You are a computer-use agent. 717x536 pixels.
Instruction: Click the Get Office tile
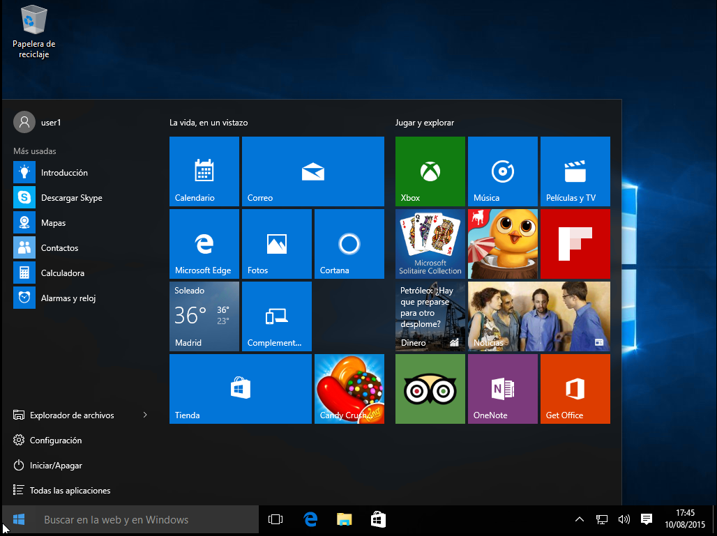[575, 388]
